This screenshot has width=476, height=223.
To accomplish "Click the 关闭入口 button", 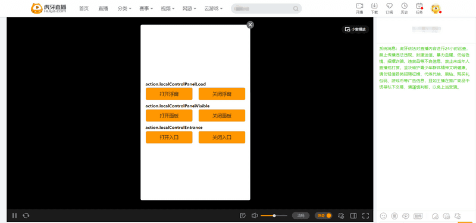I will tap(222, 138).
